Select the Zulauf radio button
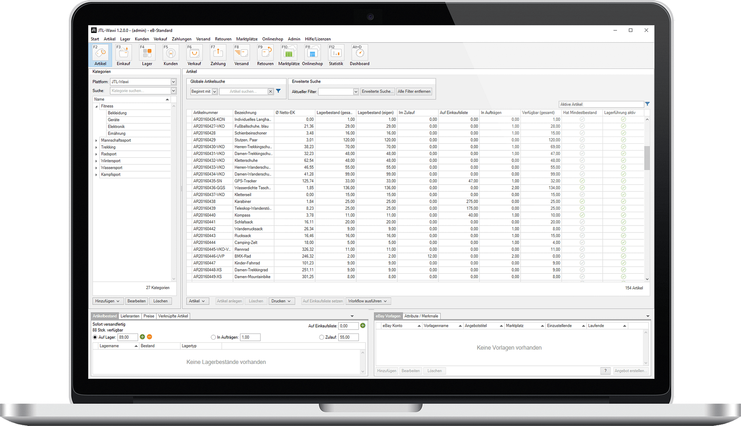Screen dimensions: 741x426 pyautogui.click(x=321, y=337)
